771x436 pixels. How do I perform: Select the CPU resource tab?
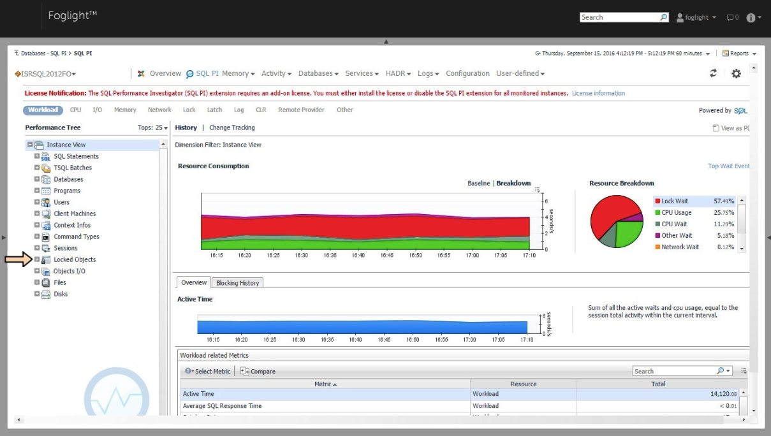pyautogui.click(x=75, y=110)
